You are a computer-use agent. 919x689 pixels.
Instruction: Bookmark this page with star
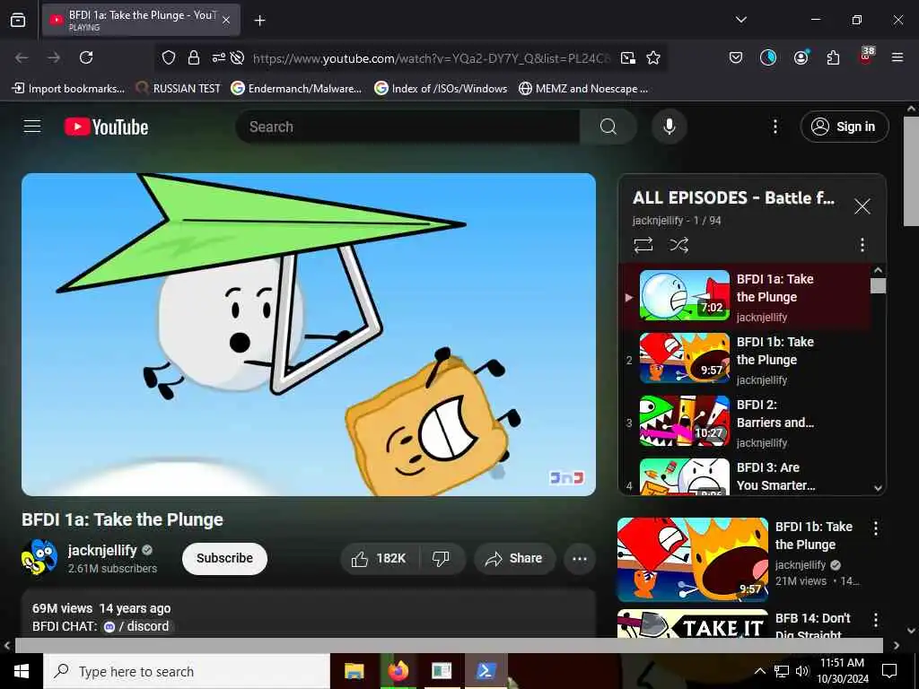pyautogui.click(x=653, y=57)
